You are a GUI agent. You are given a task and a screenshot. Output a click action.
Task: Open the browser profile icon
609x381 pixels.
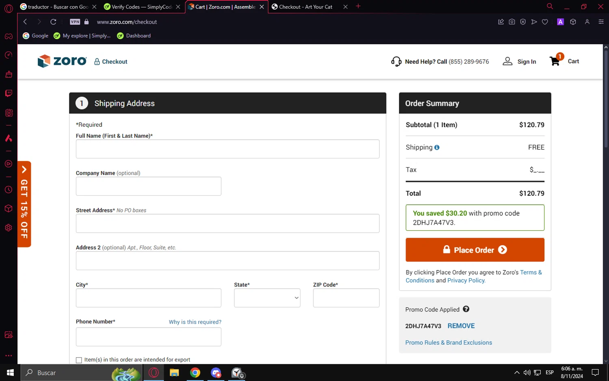tap(587, 22)
